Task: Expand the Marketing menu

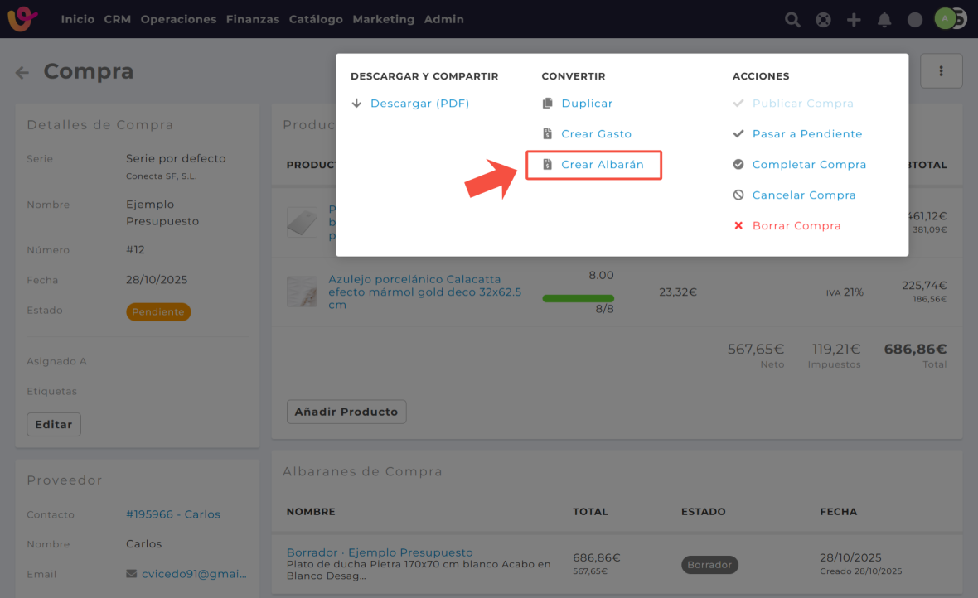Action: 383,19
